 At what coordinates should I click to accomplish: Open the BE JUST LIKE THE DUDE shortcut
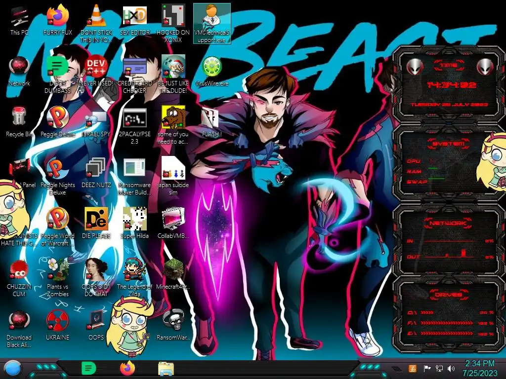point(173,75)
